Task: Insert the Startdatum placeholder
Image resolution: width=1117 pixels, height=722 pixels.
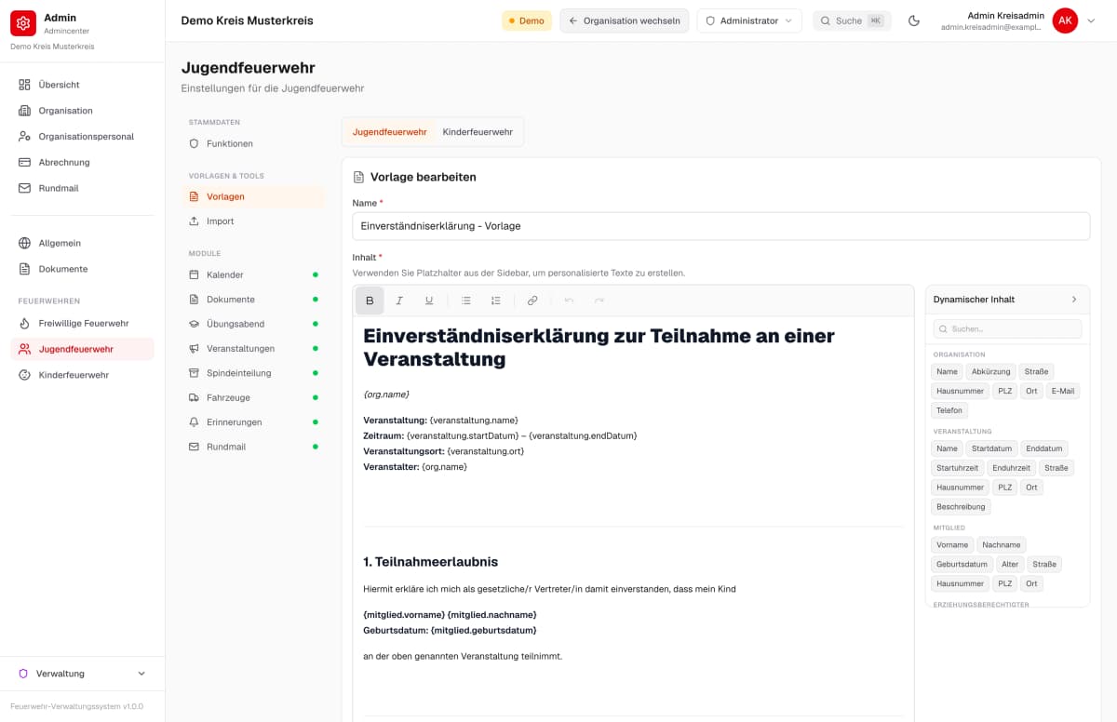Action: coord(991,448)
